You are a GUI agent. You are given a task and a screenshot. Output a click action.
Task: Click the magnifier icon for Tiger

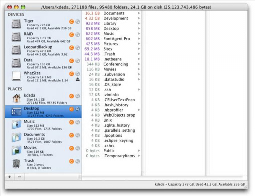point(78,22)
